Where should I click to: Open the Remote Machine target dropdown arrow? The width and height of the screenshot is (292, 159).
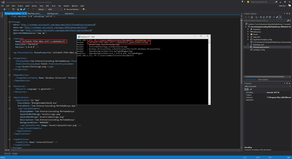[80, 9]
